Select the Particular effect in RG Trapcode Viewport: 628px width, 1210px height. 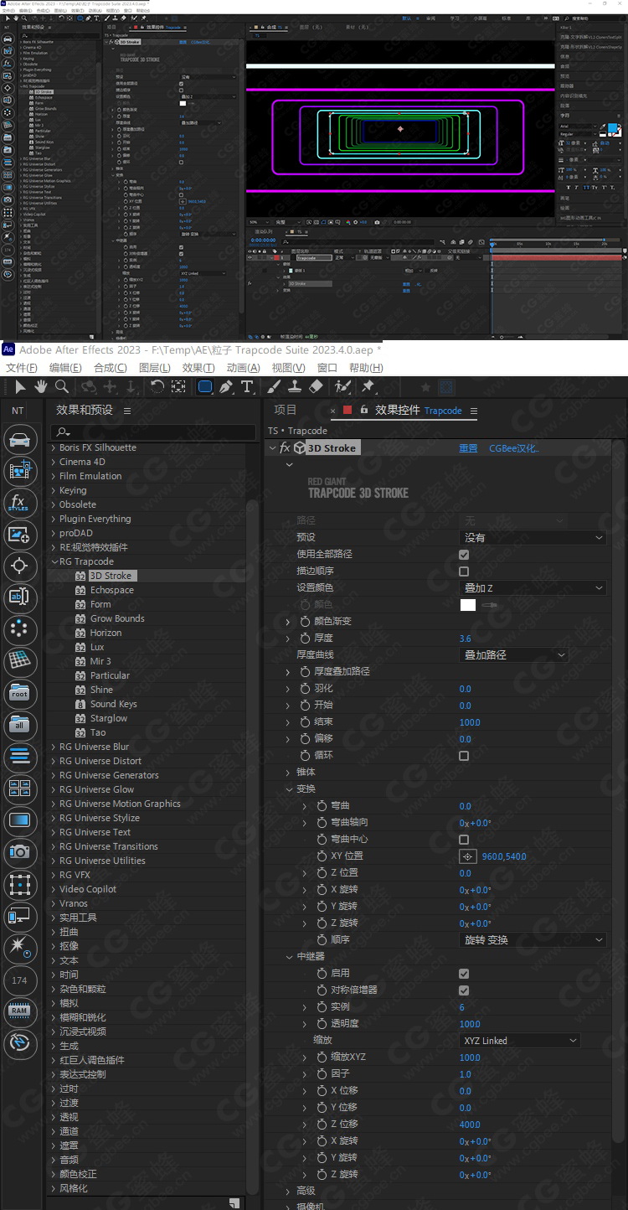(110, 675)
